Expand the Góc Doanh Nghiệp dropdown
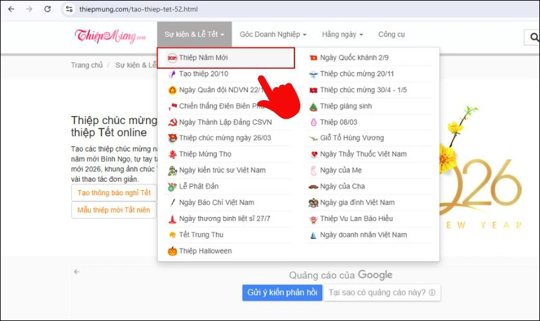This screenshot has height=321, width=540. tap(273, 35)
